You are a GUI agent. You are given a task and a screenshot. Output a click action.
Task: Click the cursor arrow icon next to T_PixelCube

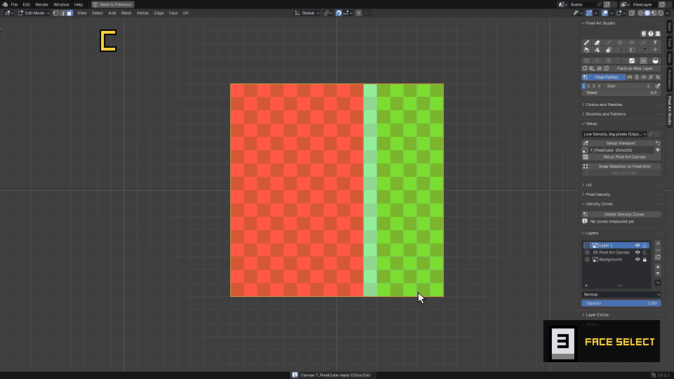click(x=658, y=150)
